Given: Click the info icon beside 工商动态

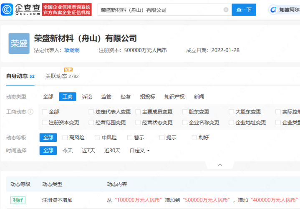Looking at the screenshot, I should 30,112.
